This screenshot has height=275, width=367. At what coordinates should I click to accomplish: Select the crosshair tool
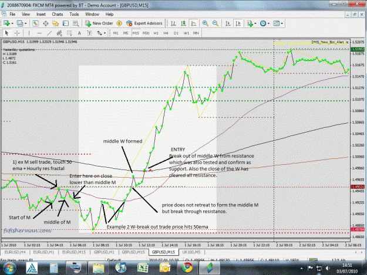pos(17,33)
